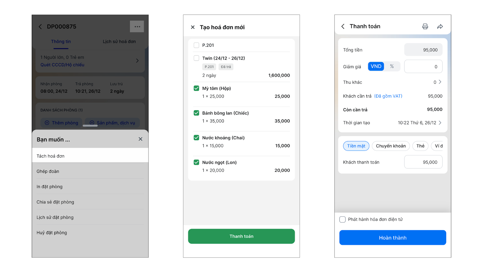Tap the share arrow icon
This screenshot has width=483, height=272.
440,27
